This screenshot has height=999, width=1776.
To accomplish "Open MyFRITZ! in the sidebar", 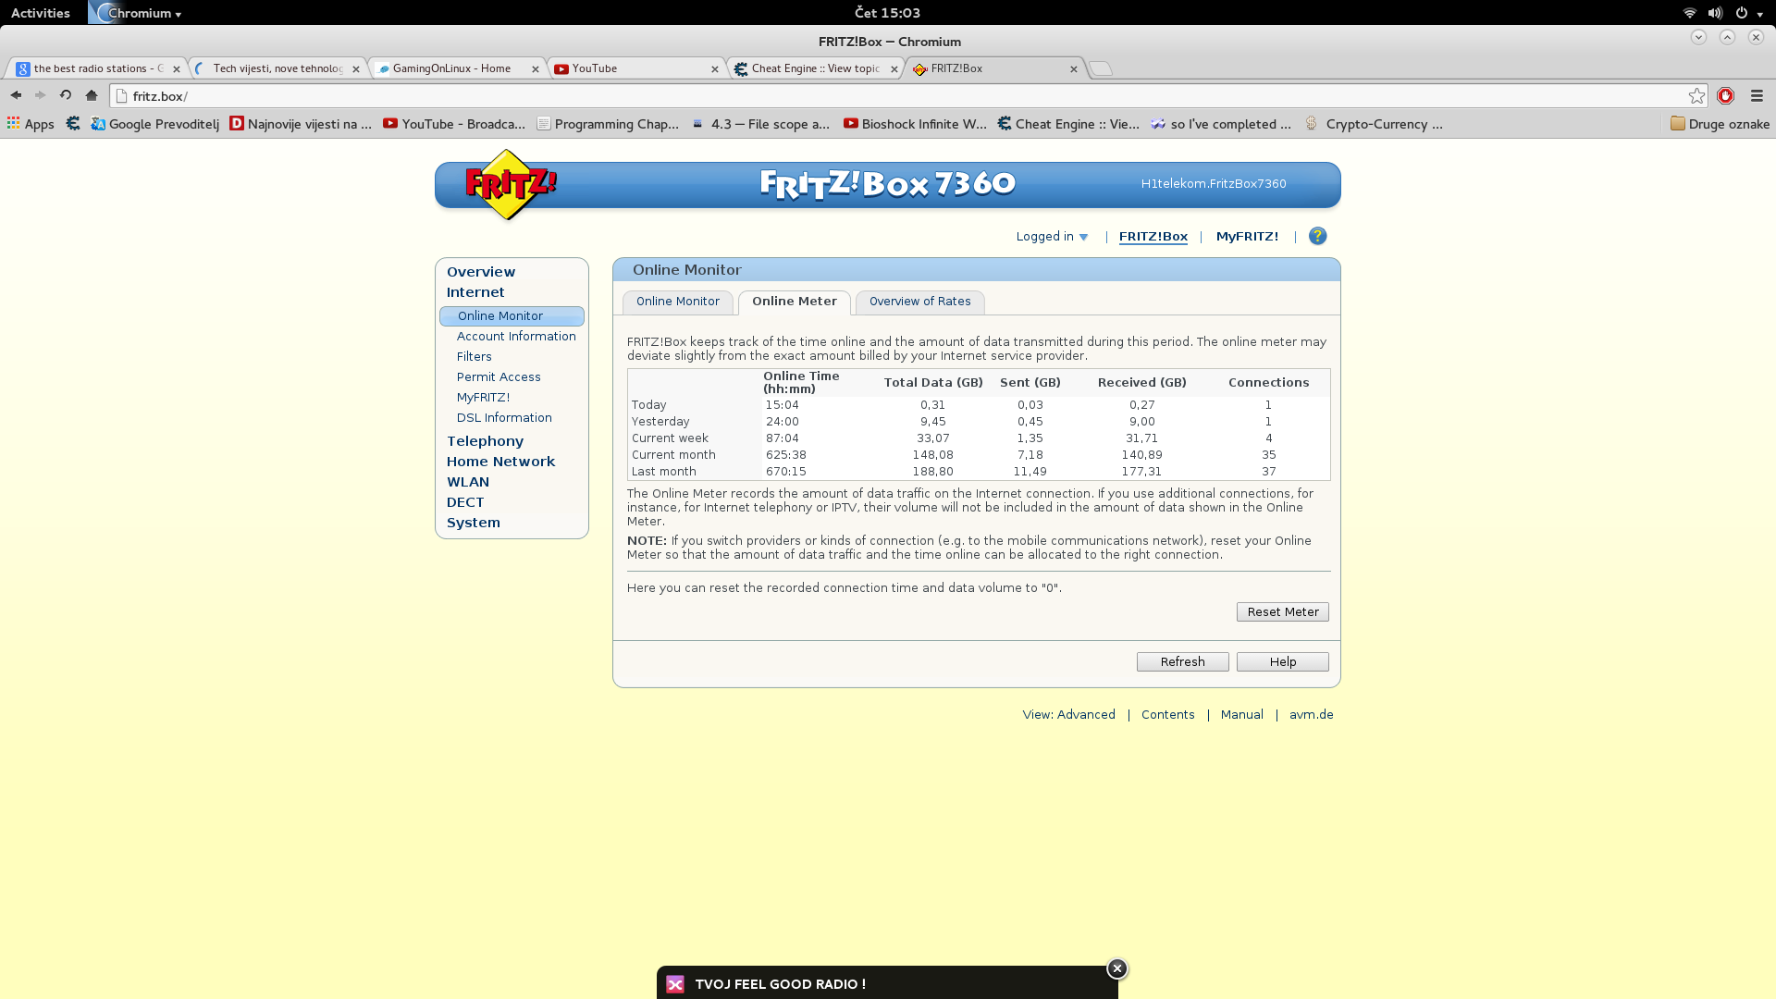I will click(483, 398).
